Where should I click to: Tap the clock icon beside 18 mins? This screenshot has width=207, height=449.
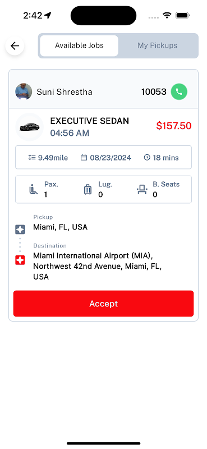(147, 158)
